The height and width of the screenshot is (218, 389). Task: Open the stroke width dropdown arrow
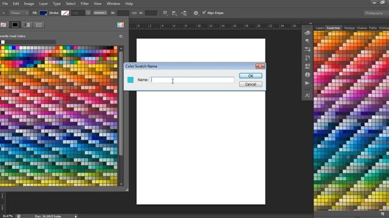(88, 13)
